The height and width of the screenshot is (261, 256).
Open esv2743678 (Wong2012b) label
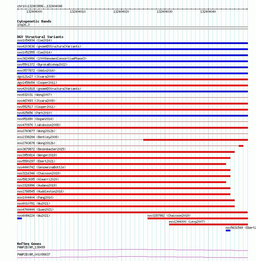coord(36,143)
